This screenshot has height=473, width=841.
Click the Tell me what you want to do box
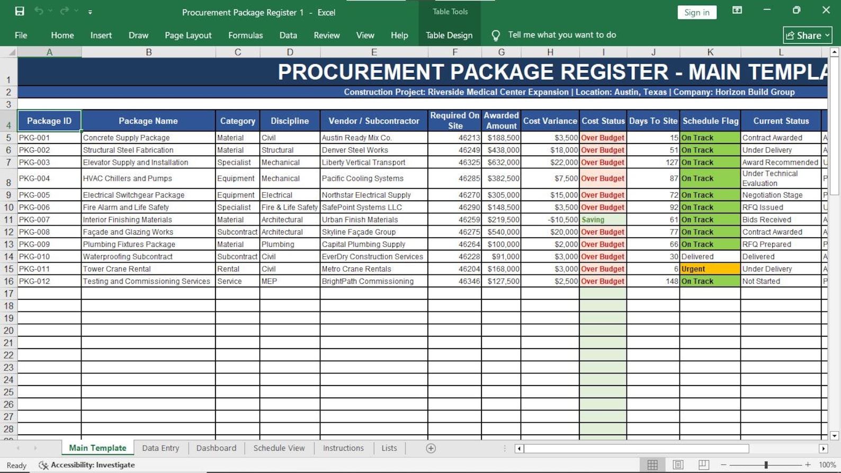tap(562, 35)
